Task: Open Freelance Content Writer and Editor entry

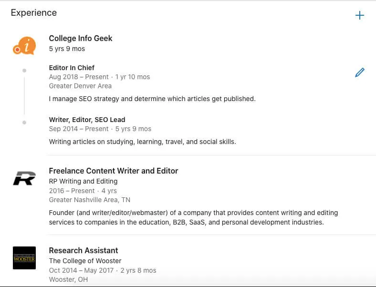Action: click(x=114, y=171)
